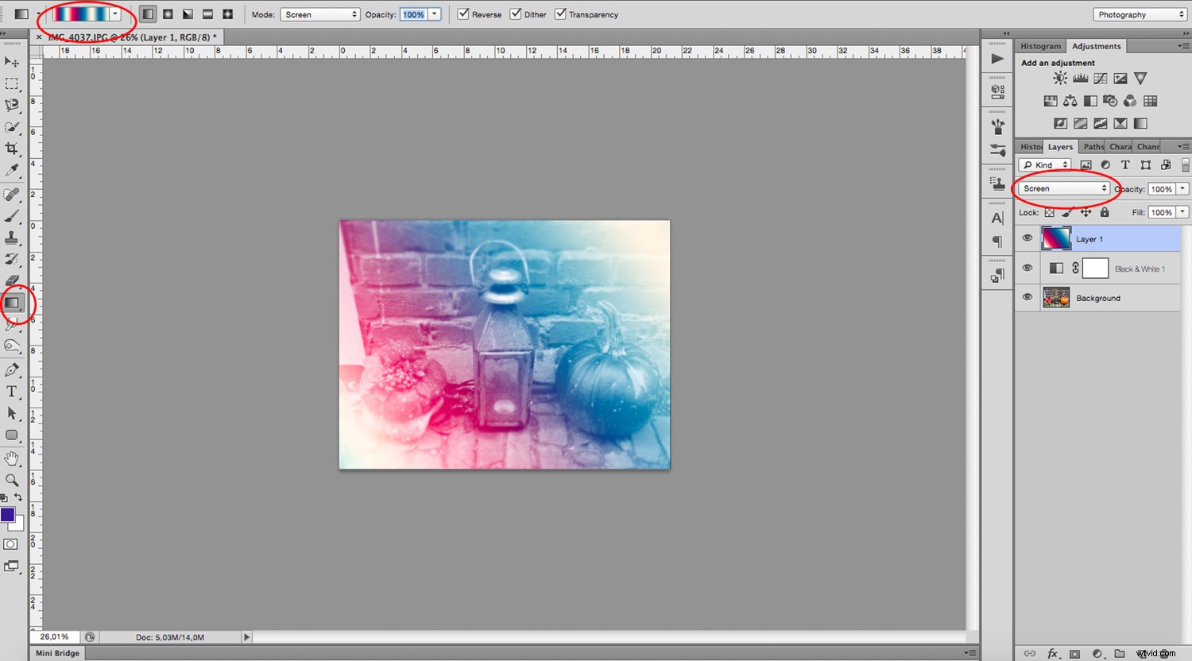Uncheck the Dither option
Image resolution: width=1192 pixels, height=661 pixels.
pos(516,14)
